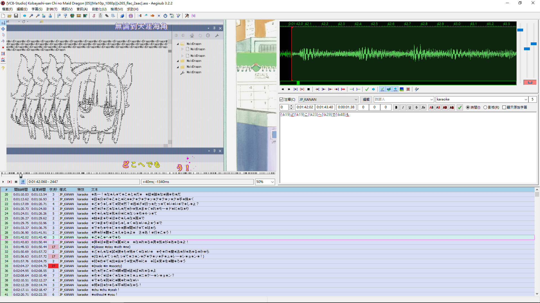The height and width of the screenshot is (303, 540).
Task: Open the attachments paperclip icon
Action: (x=107, y=16)
